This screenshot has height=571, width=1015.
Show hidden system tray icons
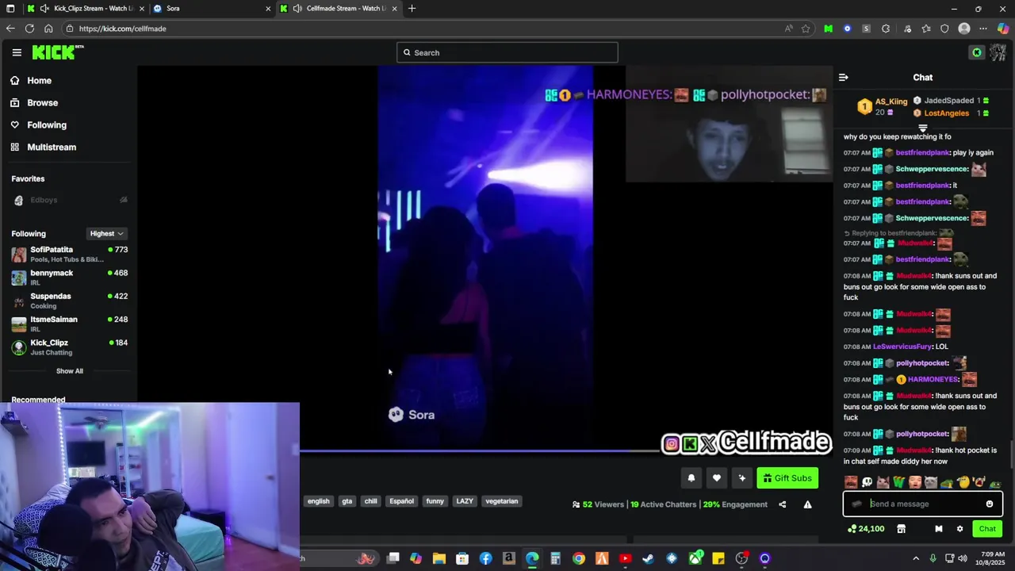[x=917, y=558]
